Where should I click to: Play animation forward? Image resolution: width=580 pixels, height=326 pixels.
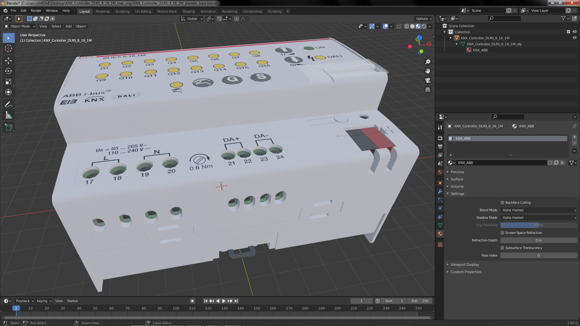[224, 301]
